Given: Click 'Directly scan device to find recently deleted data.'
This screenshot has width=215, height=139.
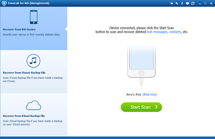Looking at the screenshot, I should click(x=31, y=35).
